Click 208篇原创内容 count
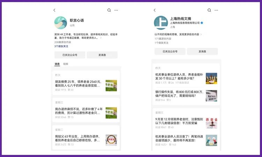The image size is (262, 157). 63,42
